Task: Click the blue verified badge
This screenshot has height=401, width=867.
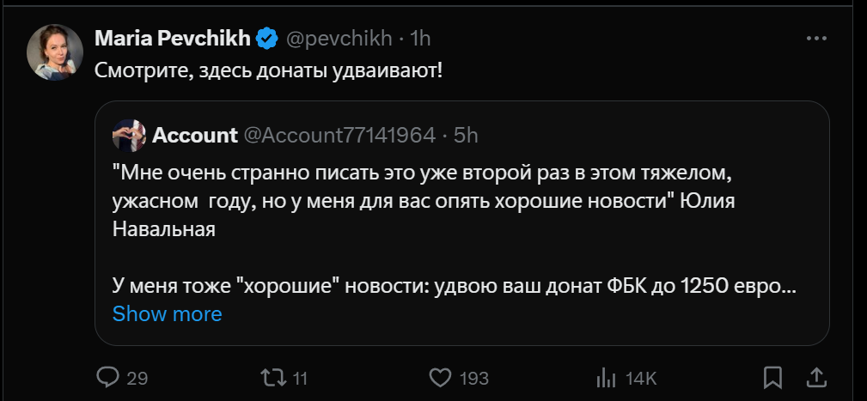Action: [x=267, y=39]
